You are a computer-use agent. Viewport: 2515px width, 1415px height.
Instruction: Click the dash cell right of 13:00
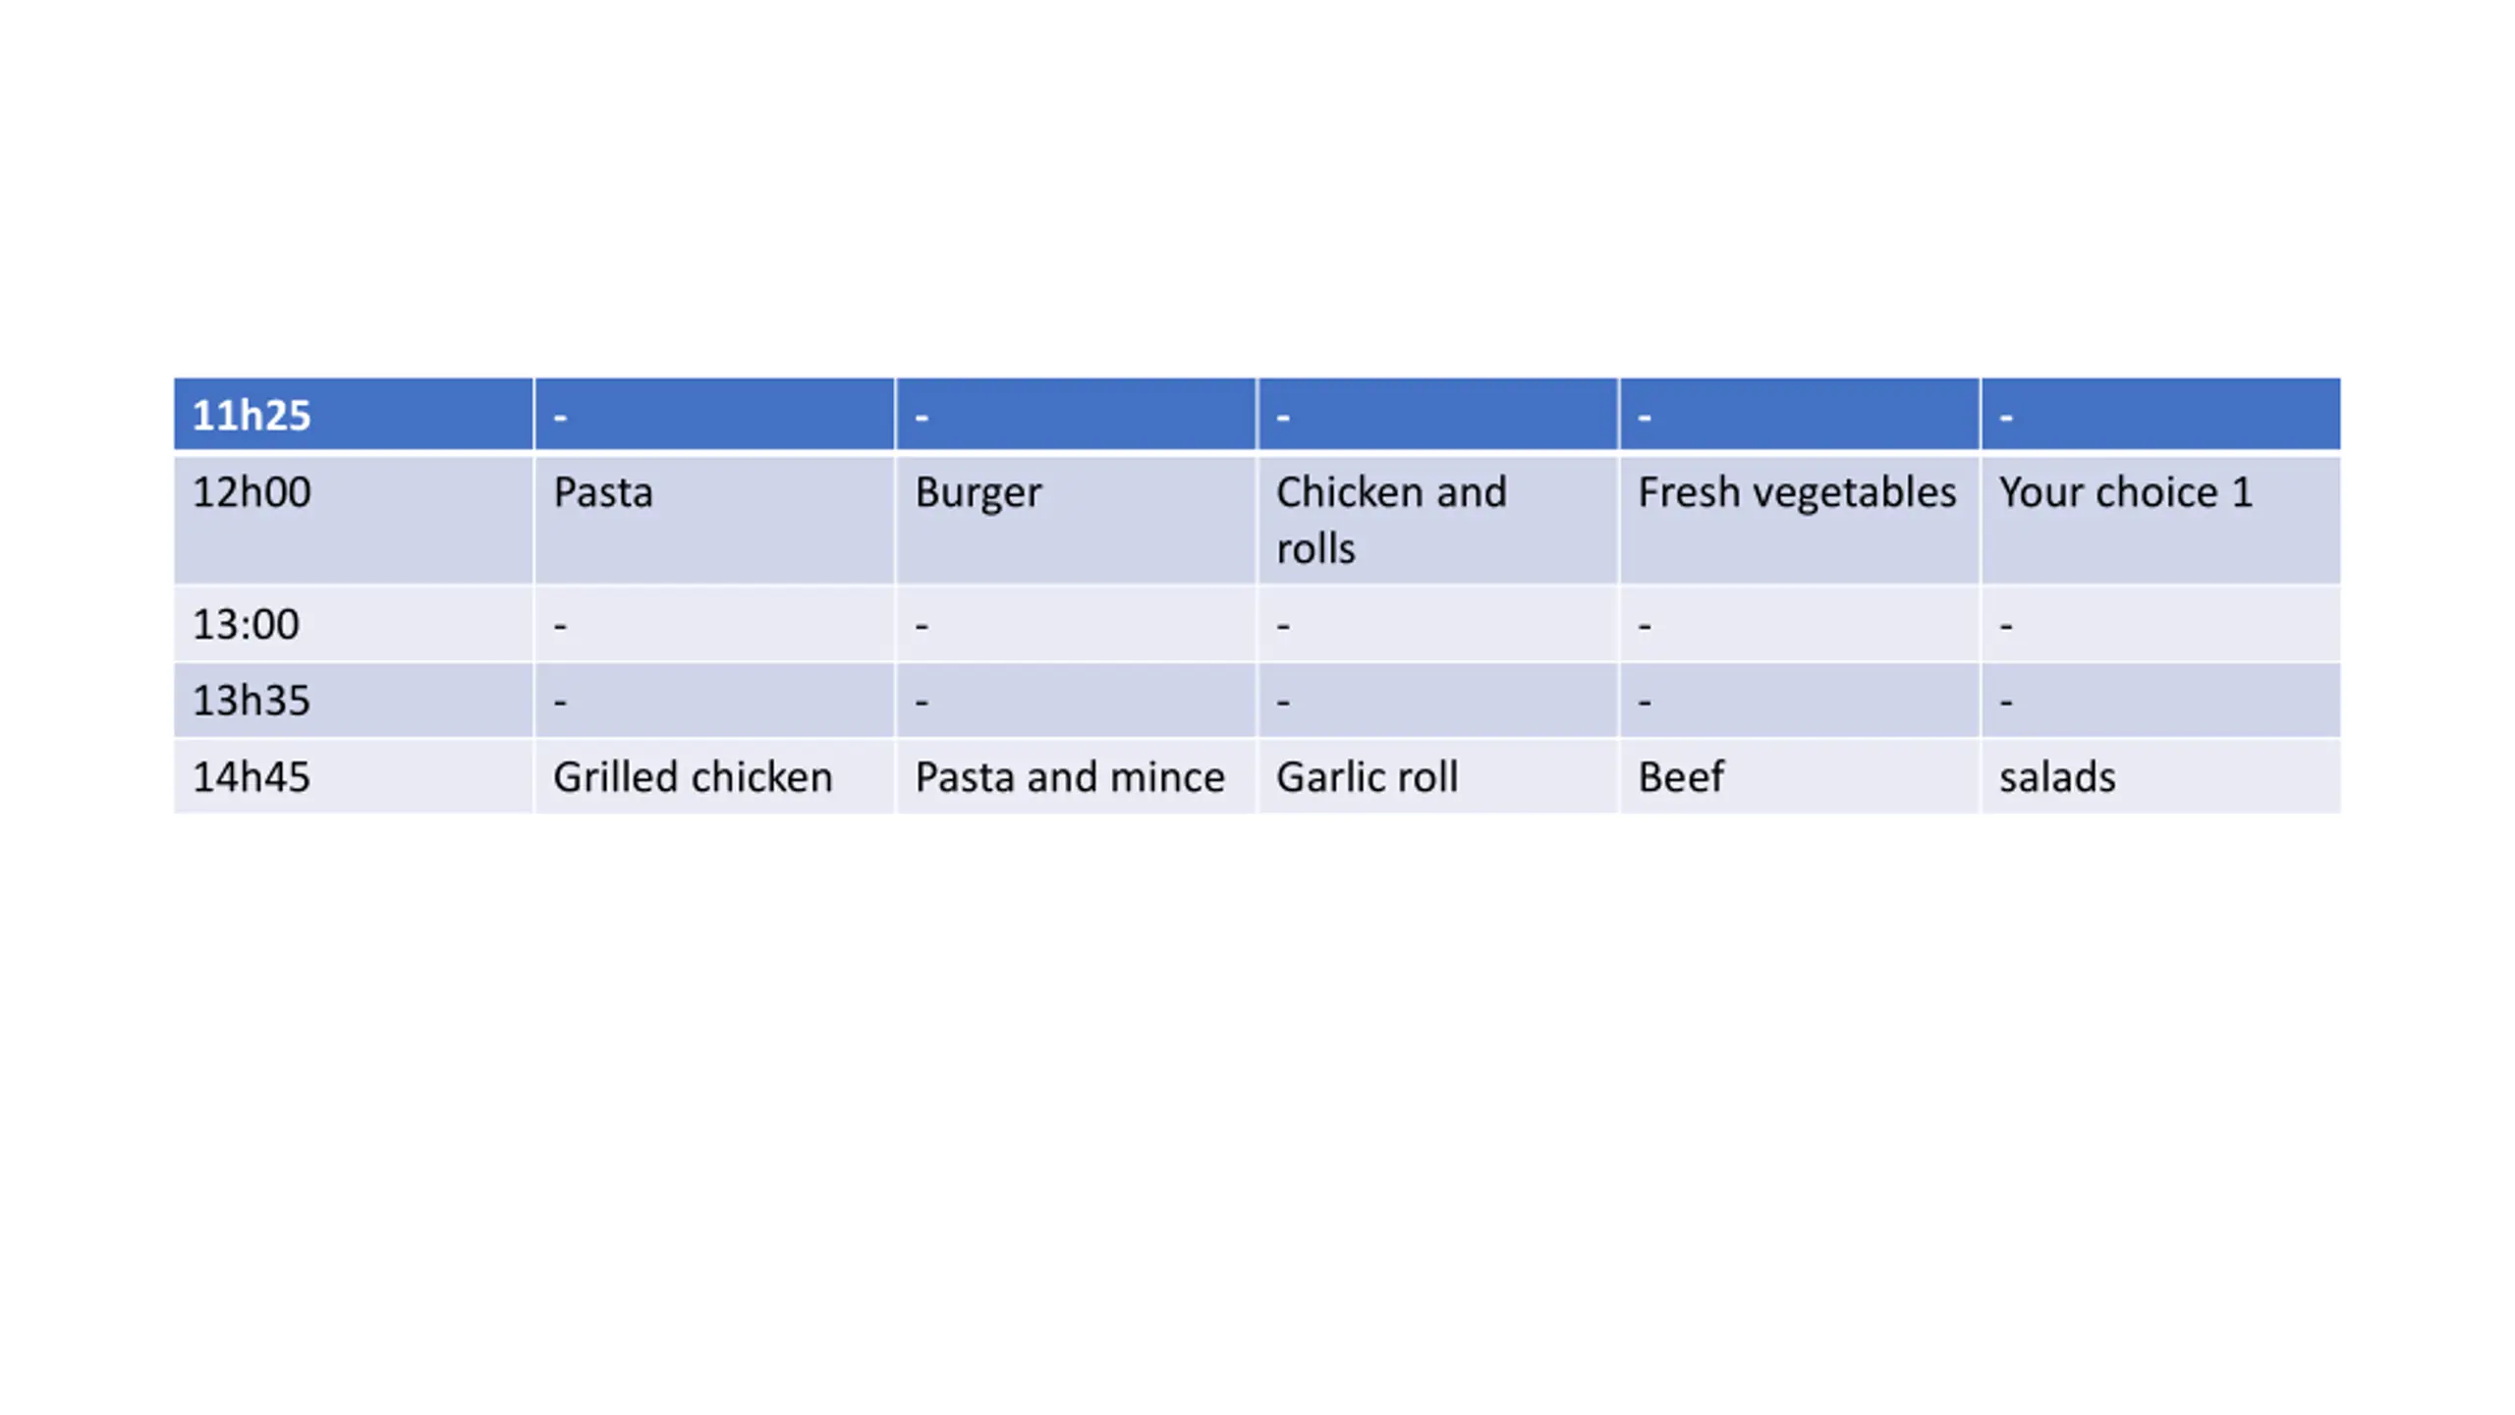click(x=714, y=624)
